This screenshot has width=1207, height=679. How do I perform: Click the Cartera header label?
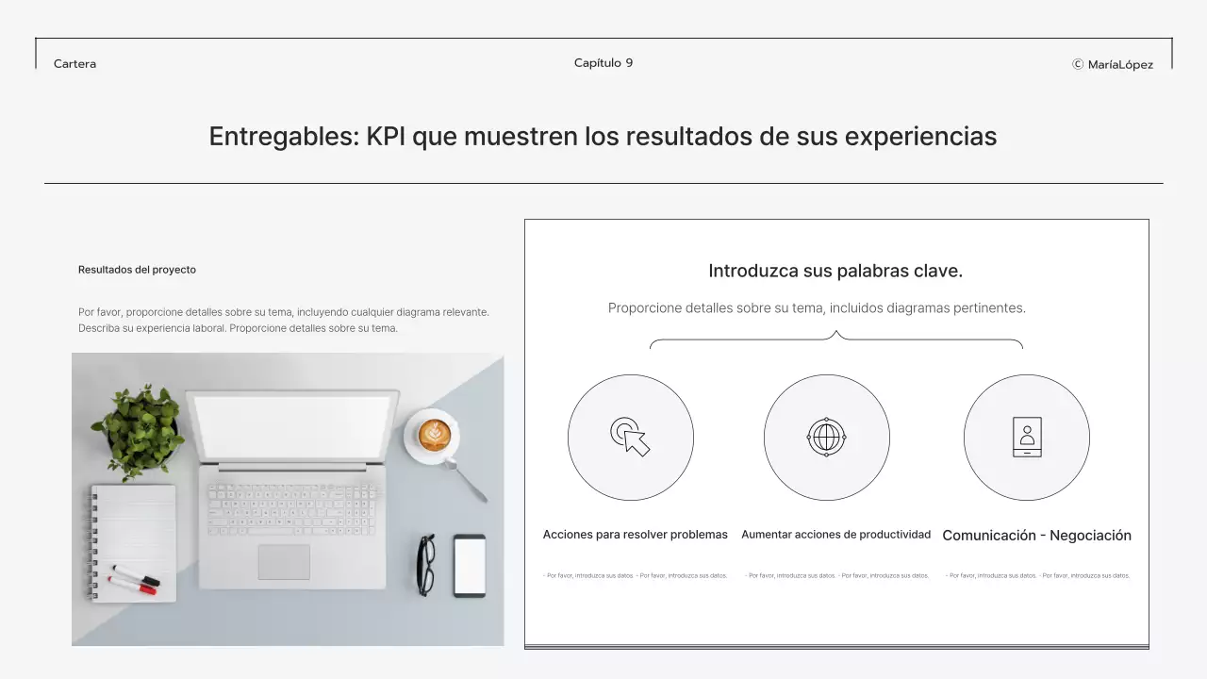click(74, 64)
